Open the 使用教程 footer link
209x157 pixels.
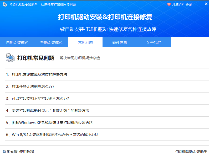tap(27, 152)
